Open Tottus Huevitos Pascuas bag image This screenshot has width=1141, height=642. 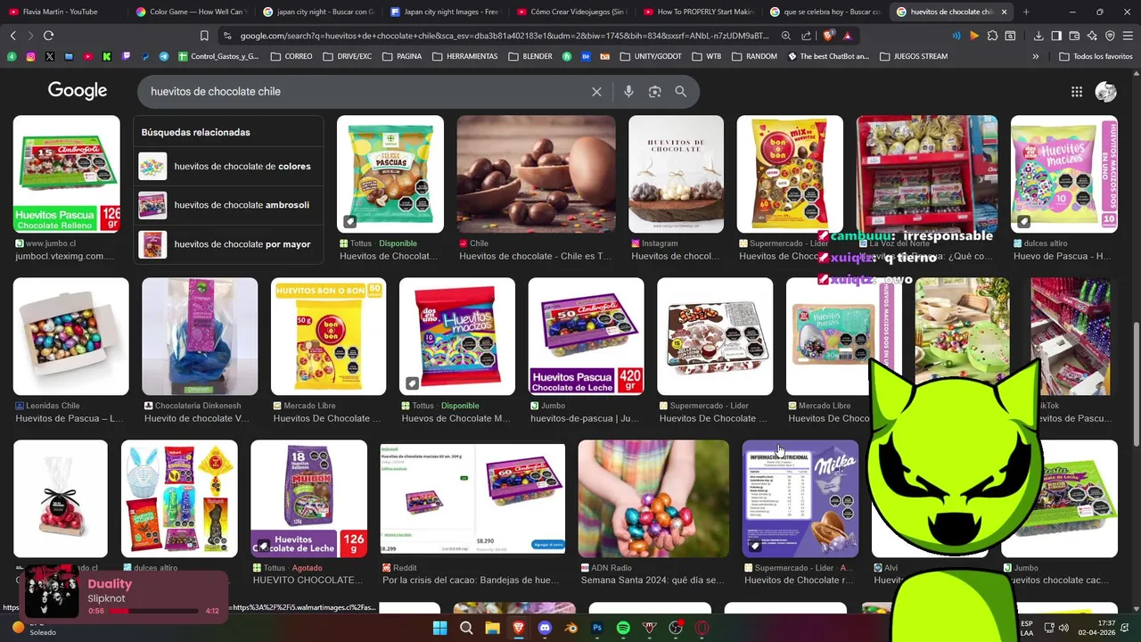click(390, 174)
